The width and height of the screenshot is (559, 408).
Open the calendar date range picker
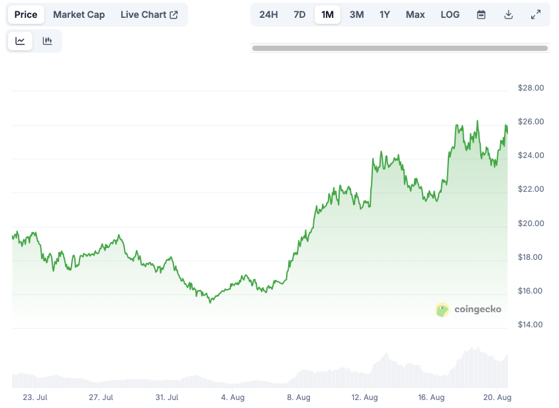pyautogui.click(x=482, y=15)
